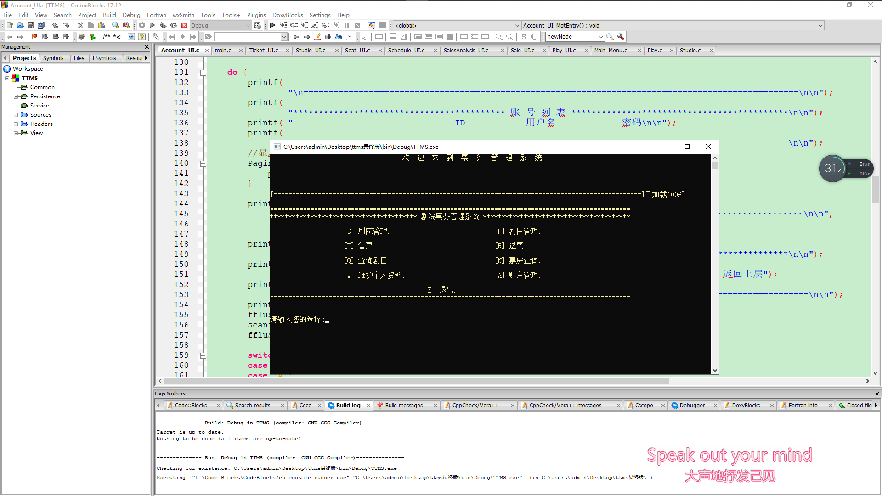The width and height of the screenshot is (882, 496).
Task: Open the Build messages log tab
Action: click(x=404, y=406)
